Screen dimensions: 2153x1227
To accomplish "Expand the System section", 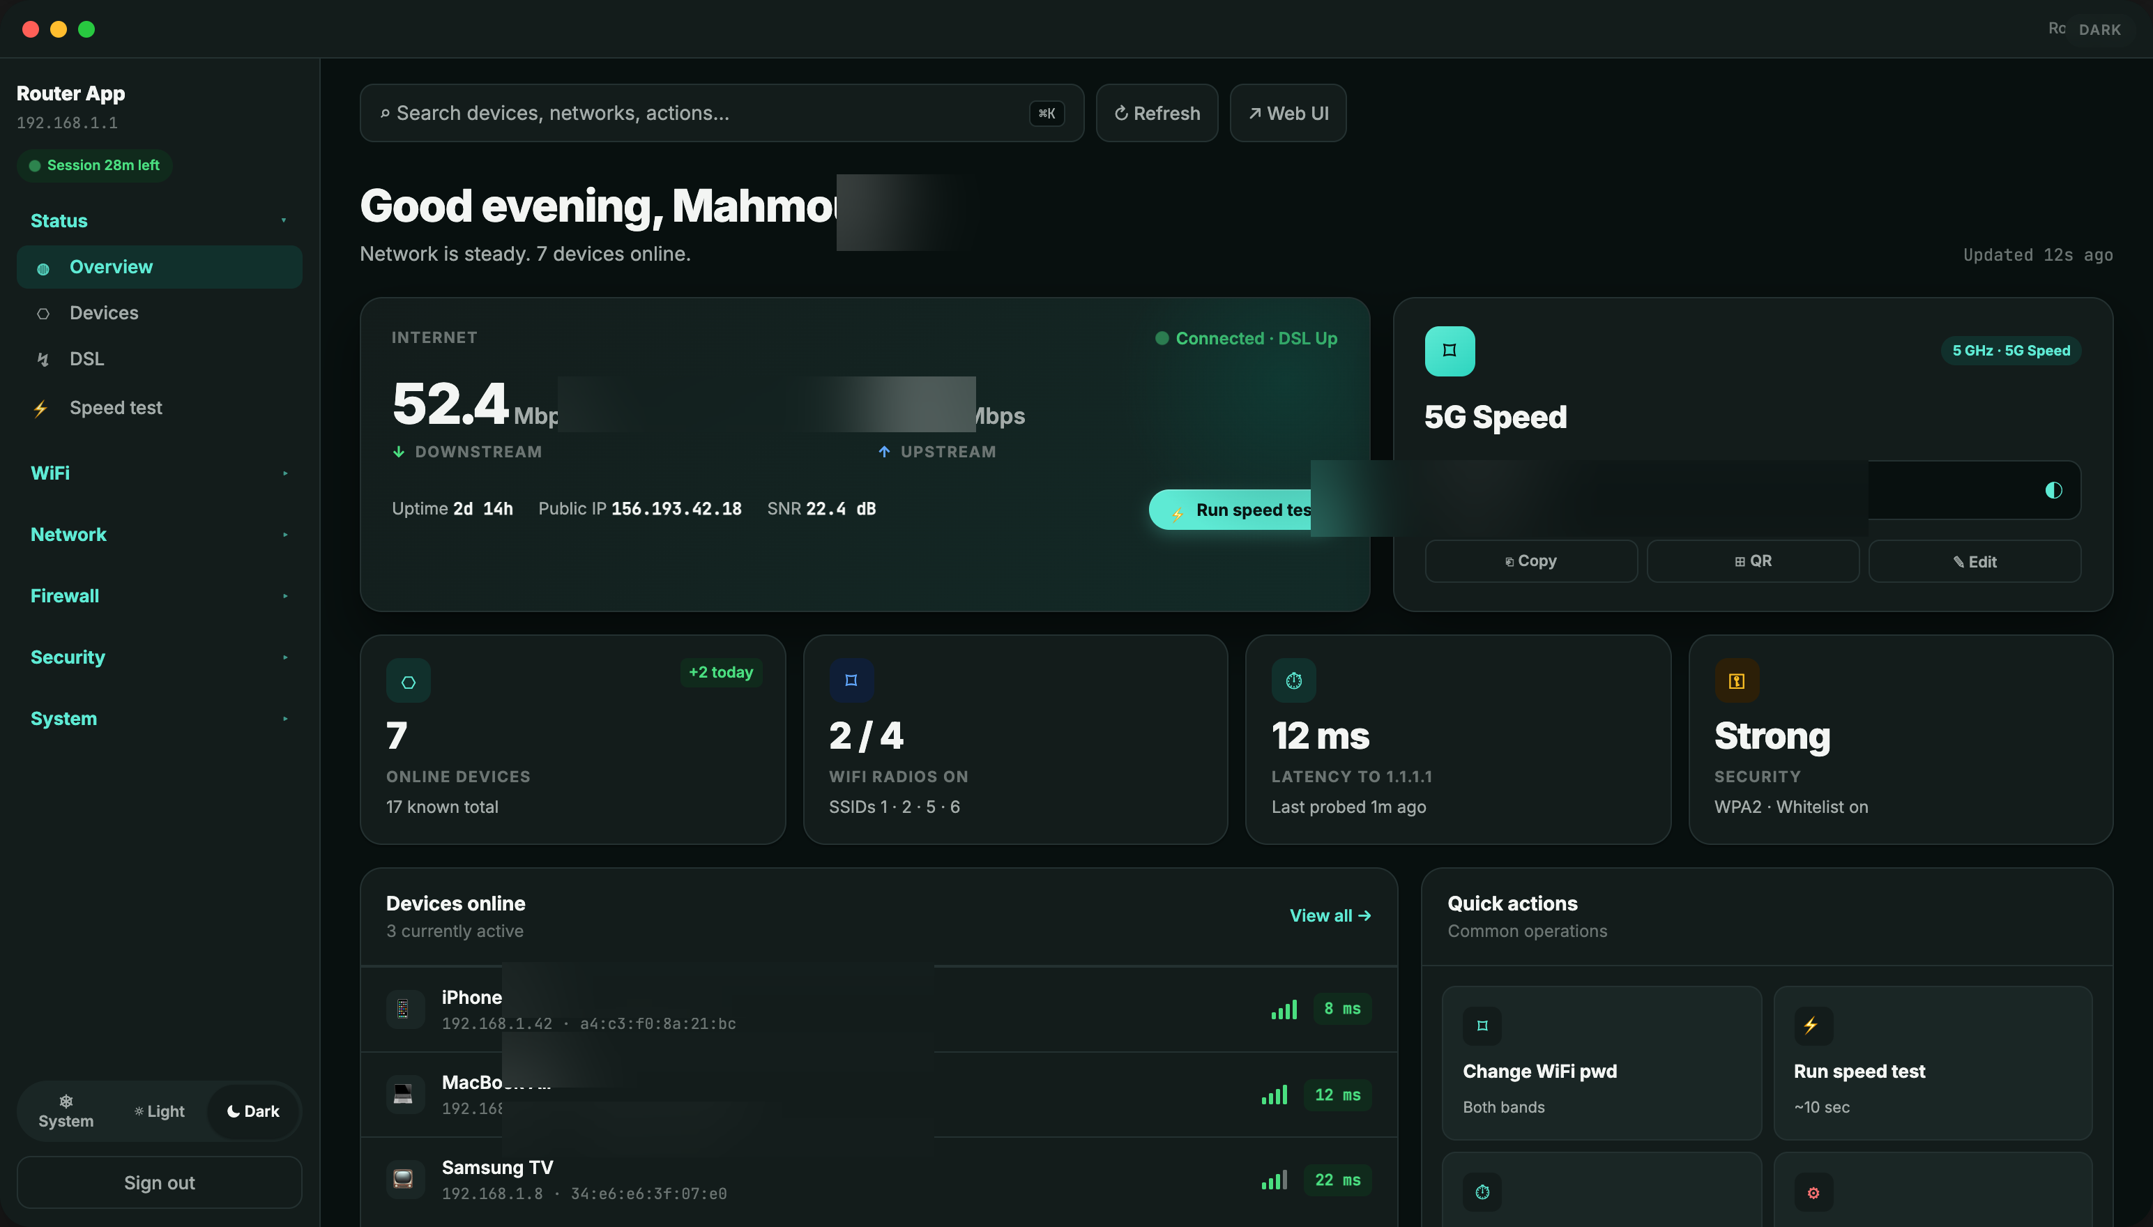I will (x=159, y=719).
